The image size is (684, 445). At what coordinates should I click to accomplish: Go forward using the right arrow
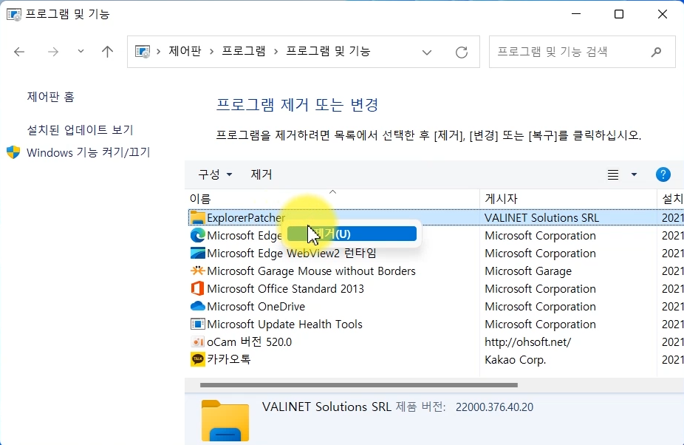click(53, 52)
